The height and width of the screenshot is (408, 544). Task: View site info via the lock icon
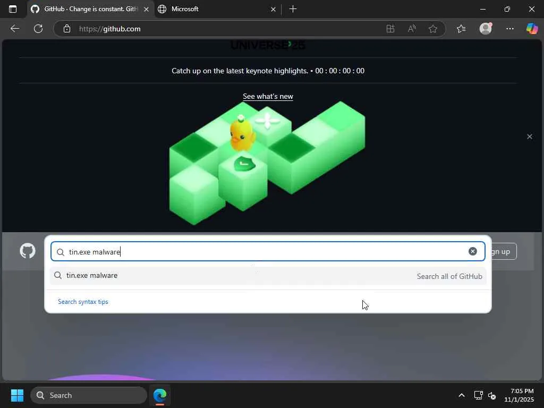pyautogui.click(x=67, y=29)
